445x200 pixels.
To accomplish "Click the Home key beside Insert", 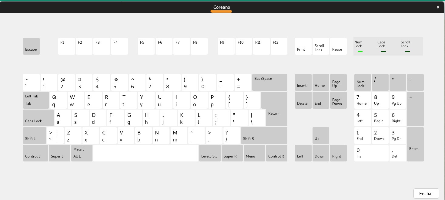I will [321, 82].
